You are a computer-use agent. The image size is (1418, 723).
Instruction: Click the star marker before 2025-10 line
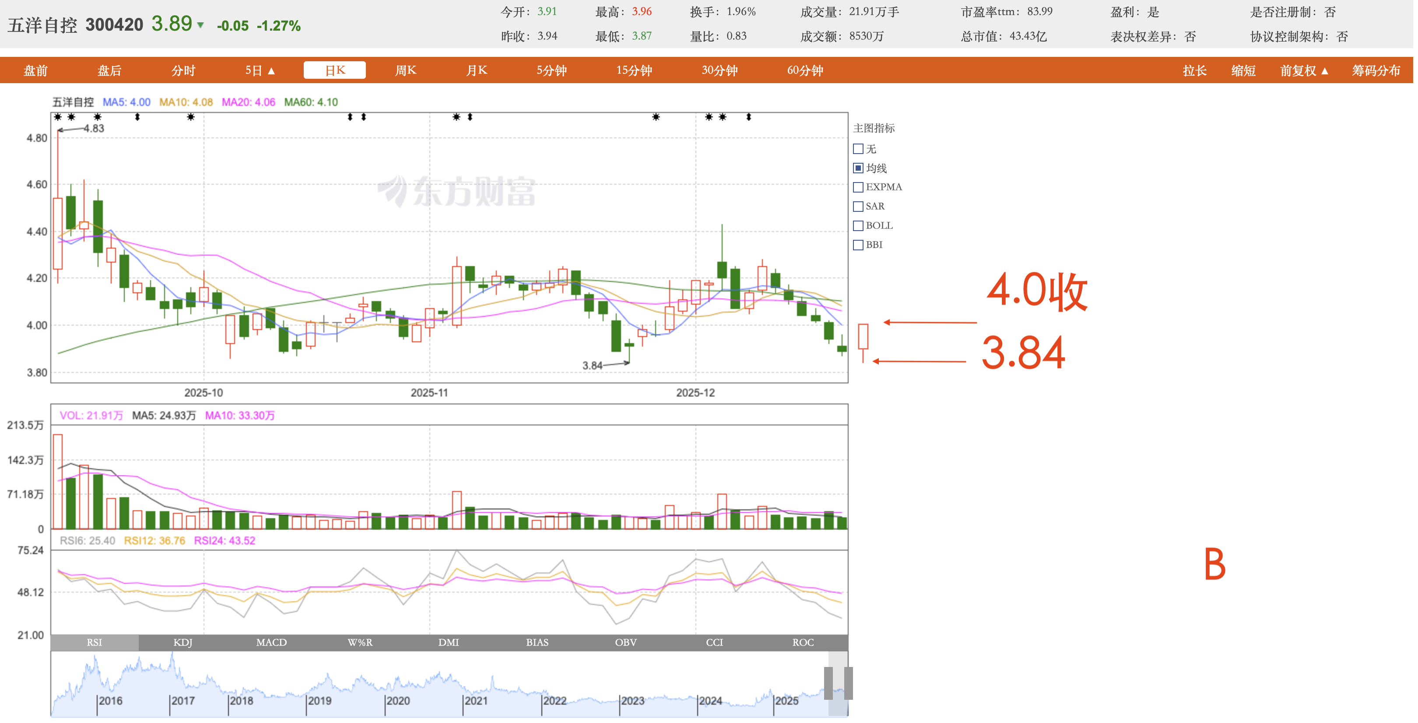pos(190,117)
